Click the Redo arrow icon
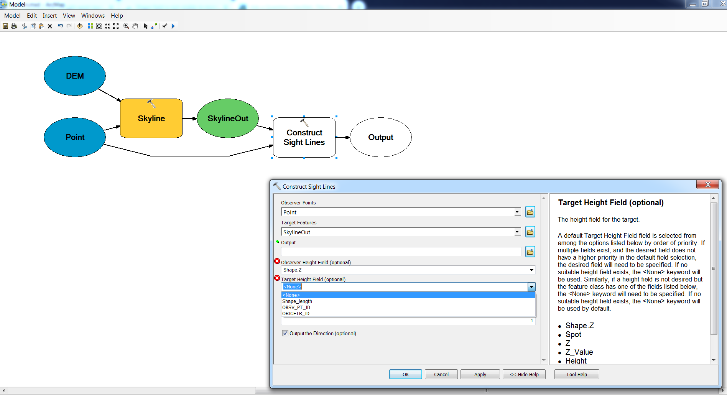Image resolution: width=727 pixels, height=395 pixels. [x=69, y=26]
